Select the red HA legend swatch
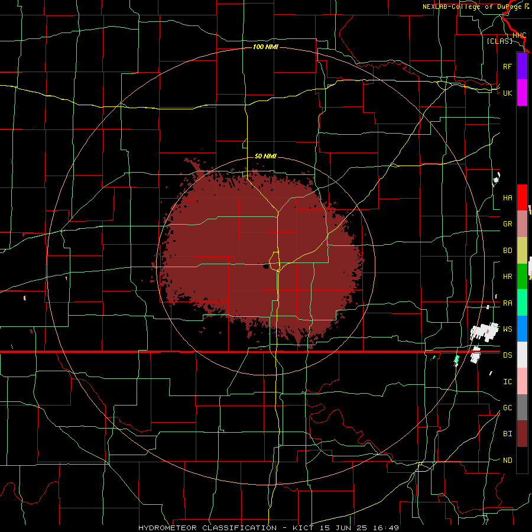532x532 pixels. point(522,197)
